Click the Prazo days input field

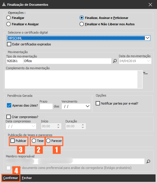pyautogui.click(x=46, y=106)
